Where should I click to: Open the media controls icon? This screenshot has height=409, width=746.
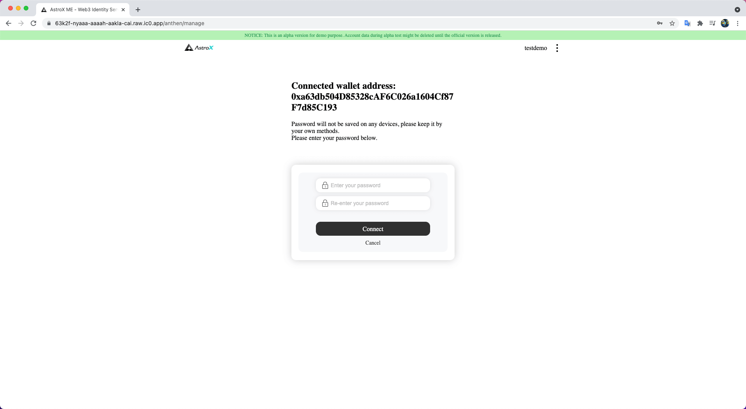tap(712, 23)
